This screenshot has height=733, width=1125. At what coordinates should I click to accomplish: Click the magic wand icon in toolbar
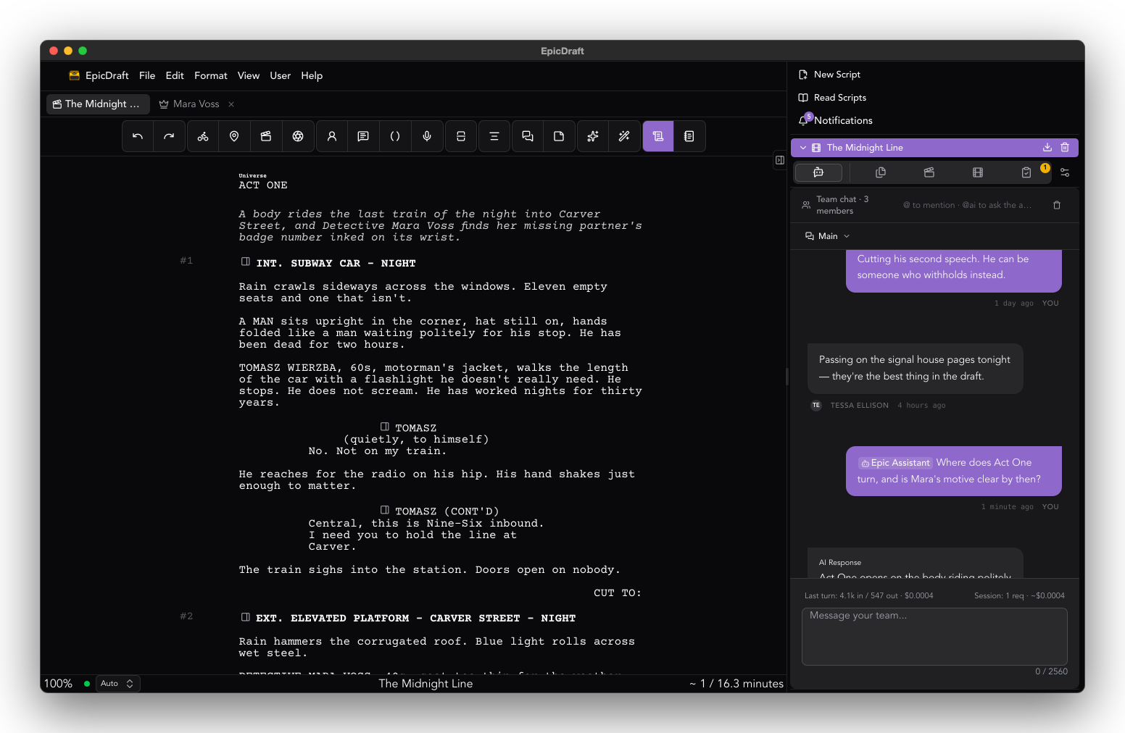pos(624,136)
